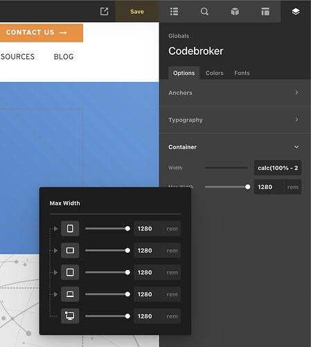Click the Max Width slider handle in Container
This screenshot has height=347, width=311.
[x=247, y=187]
